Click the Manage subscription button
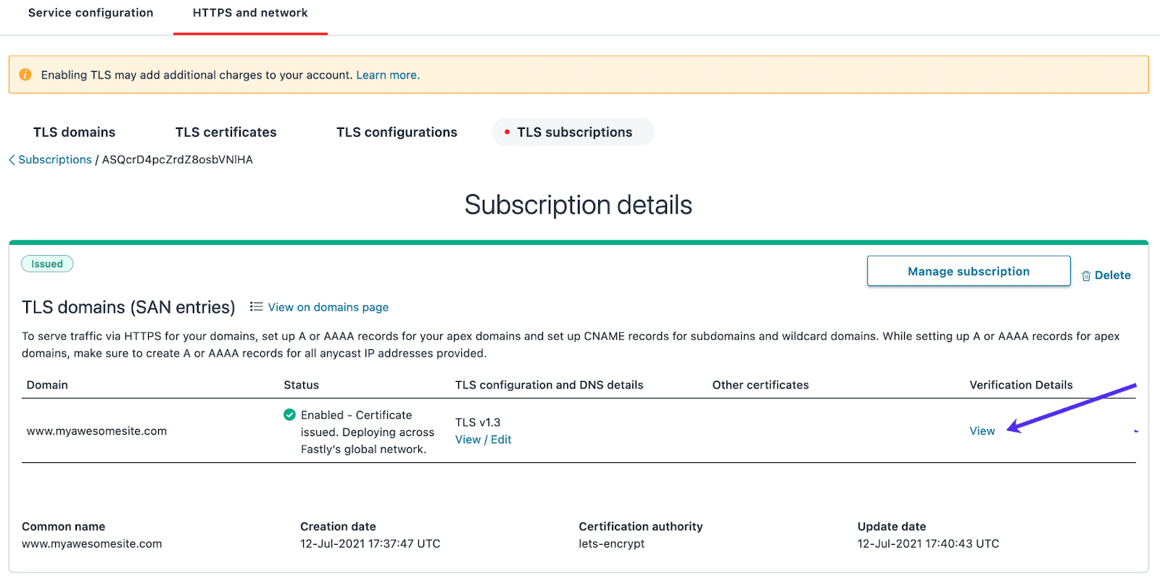This screenshot has height=581, width=1160. point(968,270)
